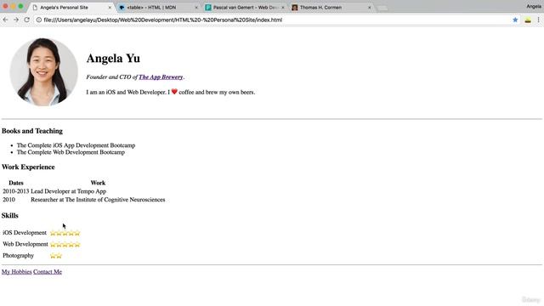The width and height of the screenshot is (544, 306).
Task: Click the Work column header
Action: pos(98,183)
